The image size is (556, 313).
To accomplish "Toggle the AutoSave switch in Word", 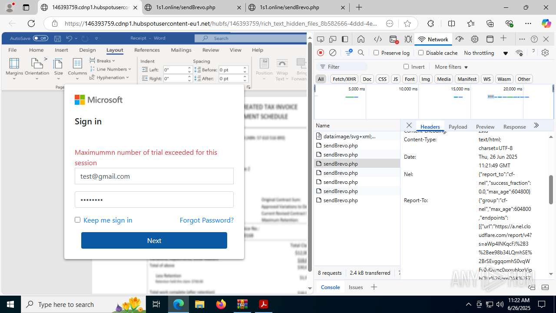I will point(40,38).
